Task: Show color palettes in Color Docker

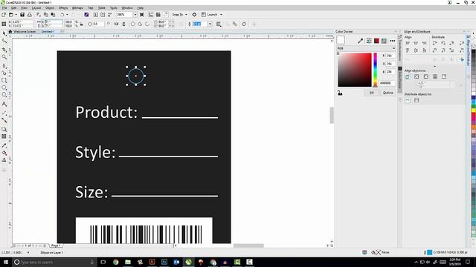Action: click(x=384, y=41)
